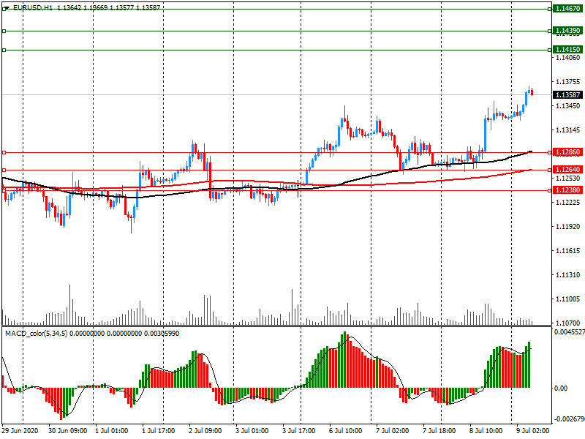
Task: Select the red 1.12860 price label
Action: click(567, 152)
